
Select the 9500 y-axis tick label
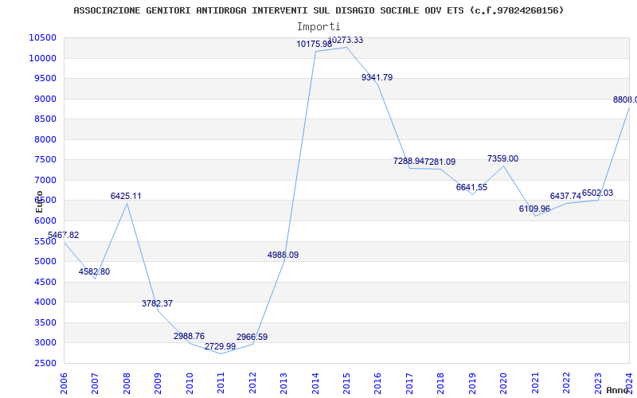click(45, 79)
